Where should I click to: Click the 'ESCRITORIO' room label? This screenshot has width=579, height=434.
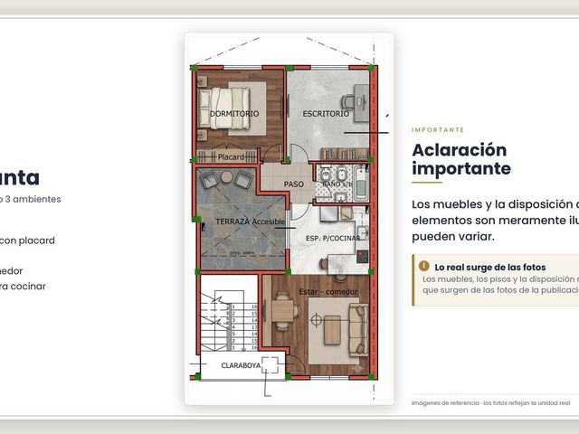click(326, 114)
